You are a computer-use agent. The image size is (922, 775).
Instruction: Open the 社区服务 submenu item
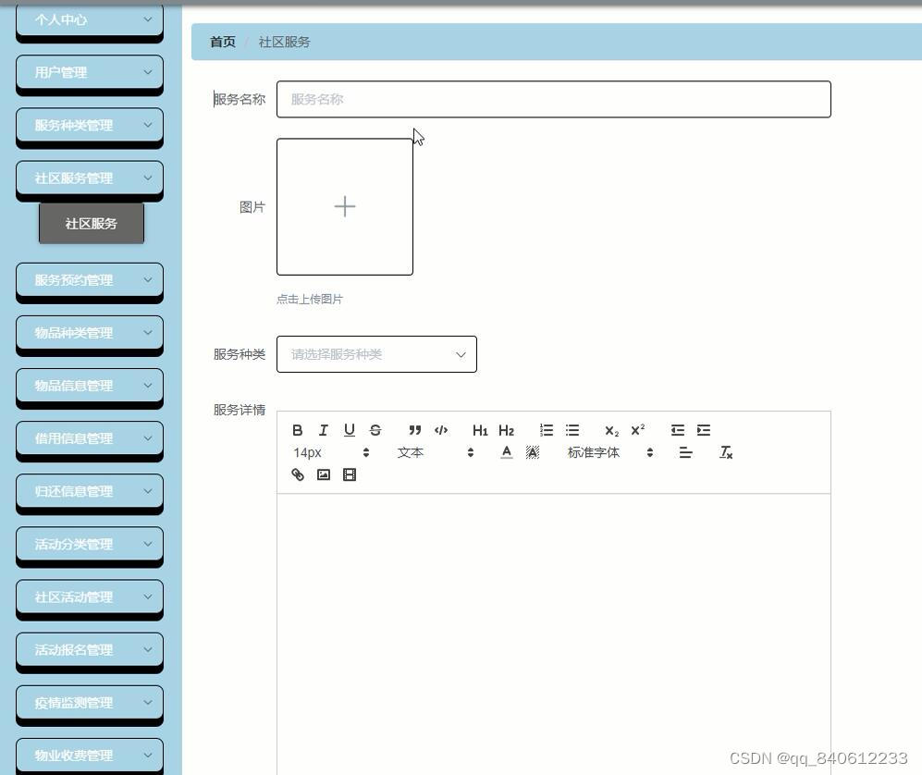tap(92, 224)
